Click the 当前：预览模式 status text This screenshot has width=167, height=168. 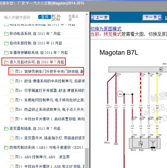[x=106, y=34]
